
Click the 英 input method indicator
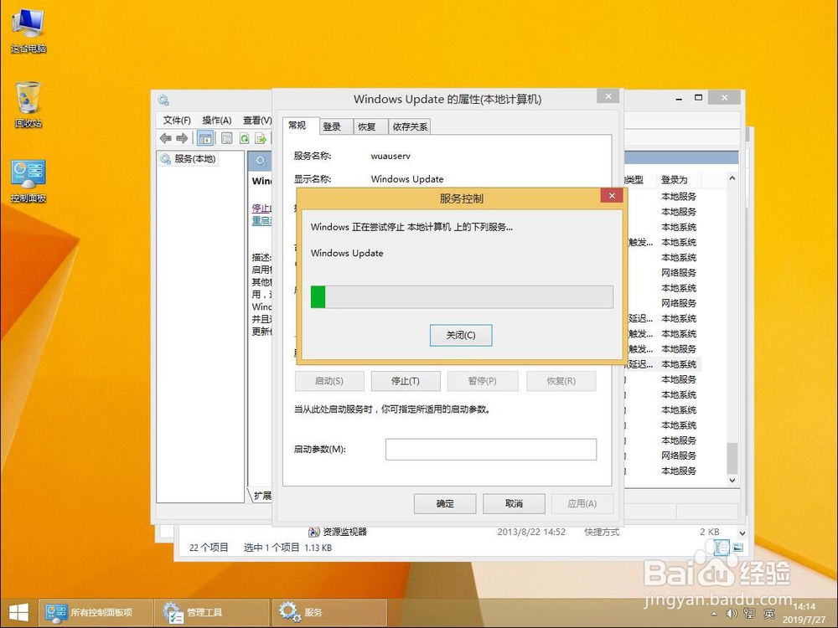click(x=769, y=614)
